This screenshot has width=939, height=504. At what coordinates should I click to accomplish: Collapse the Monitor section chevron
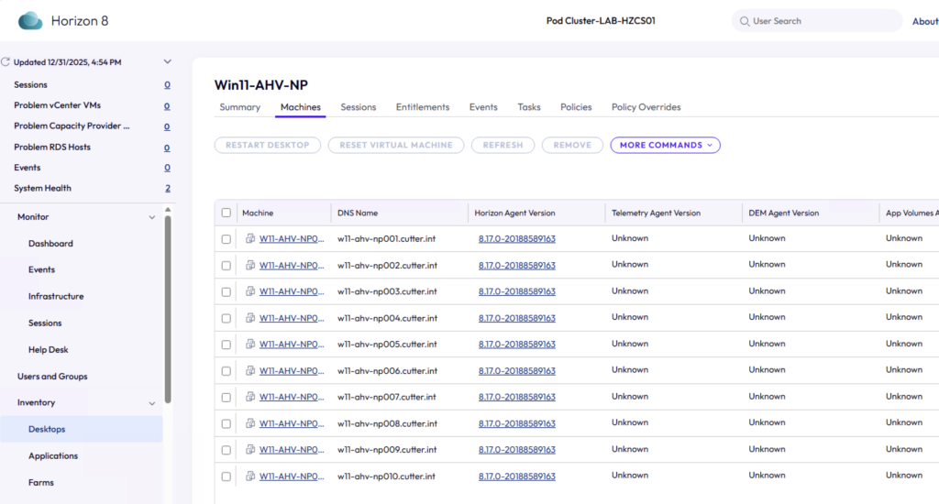coord(152,217)
